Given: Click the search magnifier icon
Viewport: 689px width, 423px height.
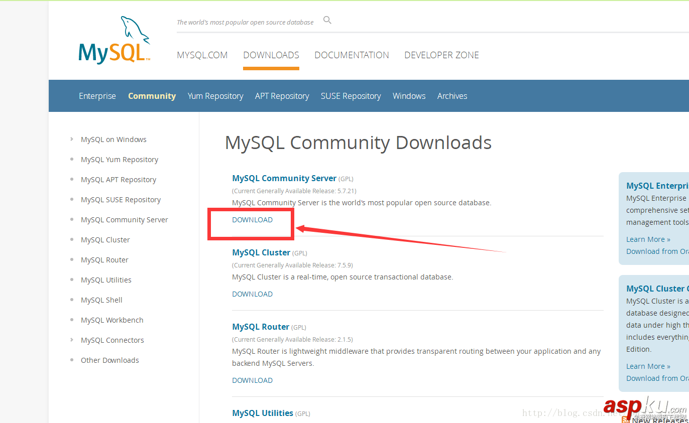Looking at the screenshot, I should (x=327, y=20).
